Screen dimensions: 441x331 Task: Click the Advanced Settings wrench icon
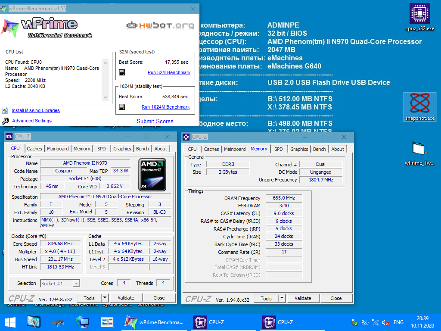click(5, 121)
